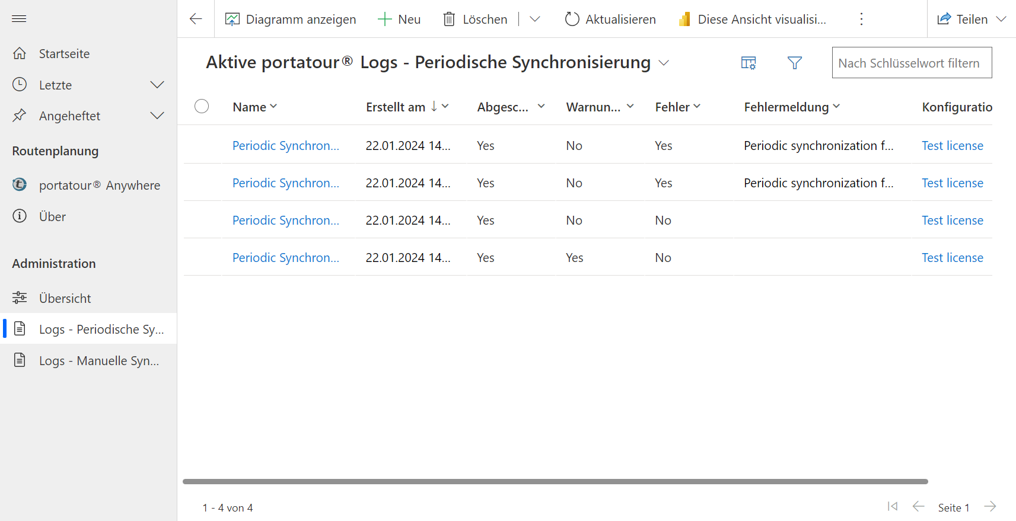Go back with the left arrow
The image size is (1016, 521).
196,19
